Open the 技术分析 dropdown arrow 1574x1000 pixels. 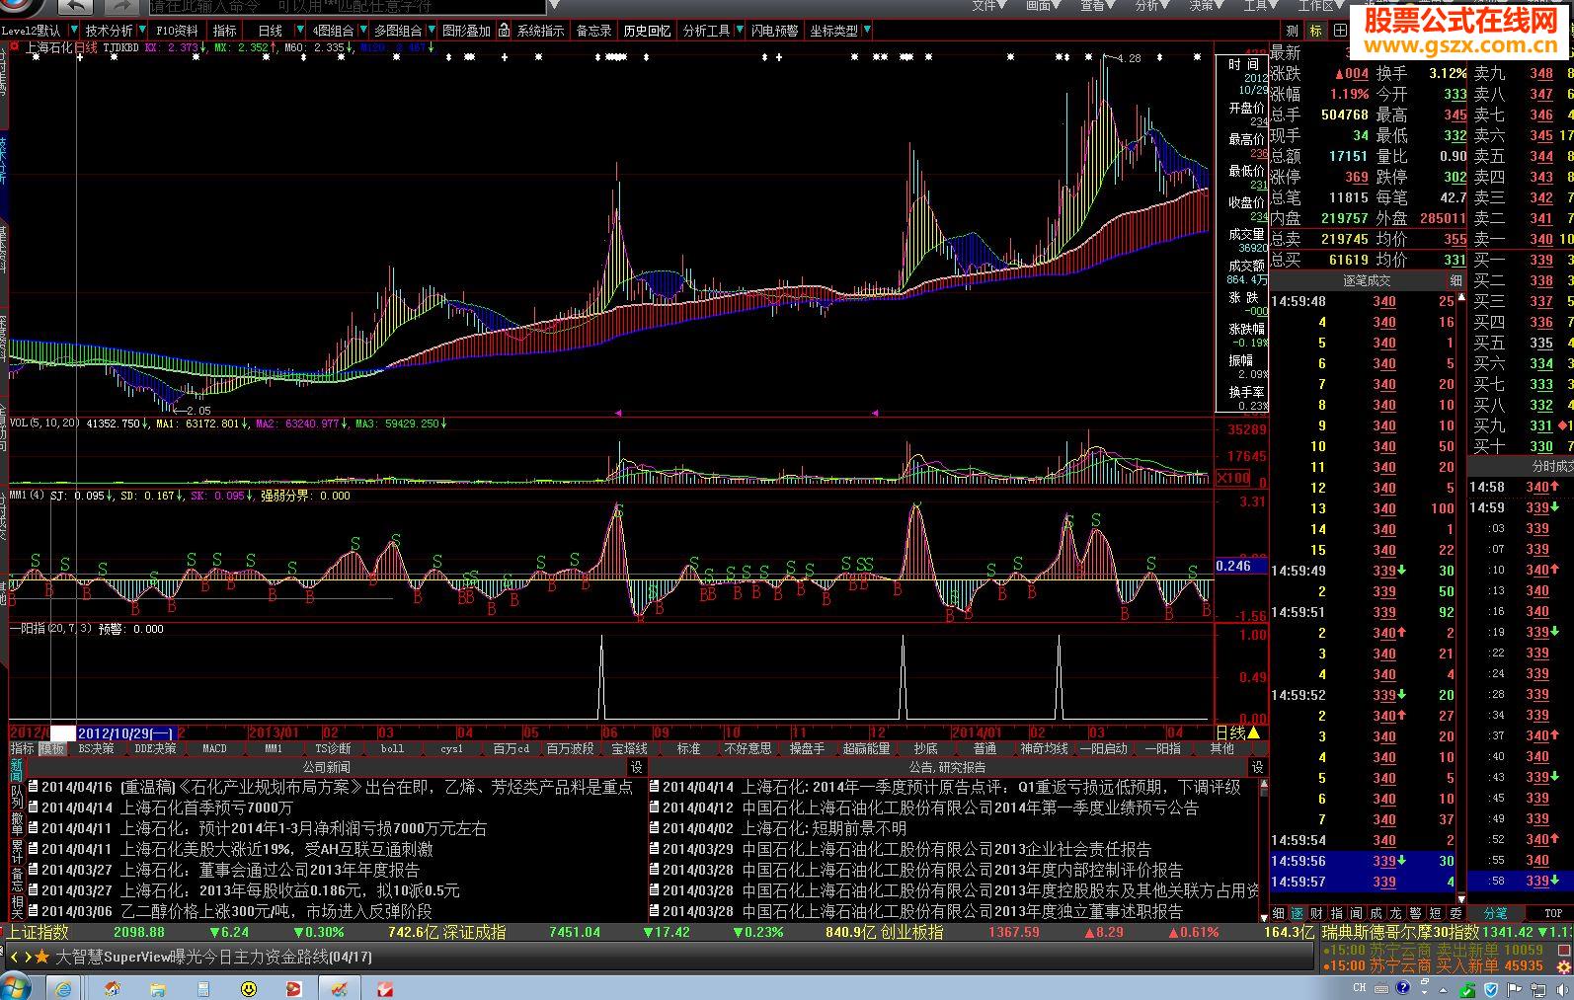click(142, 31)
